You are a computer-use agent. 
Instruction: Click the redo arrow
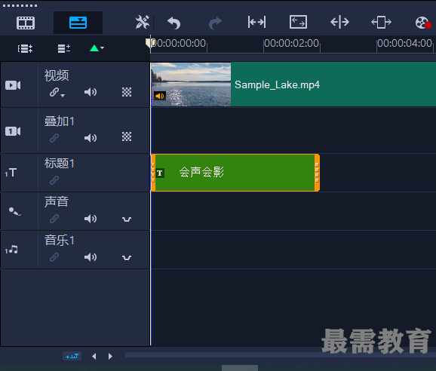(x=215, y=23)
